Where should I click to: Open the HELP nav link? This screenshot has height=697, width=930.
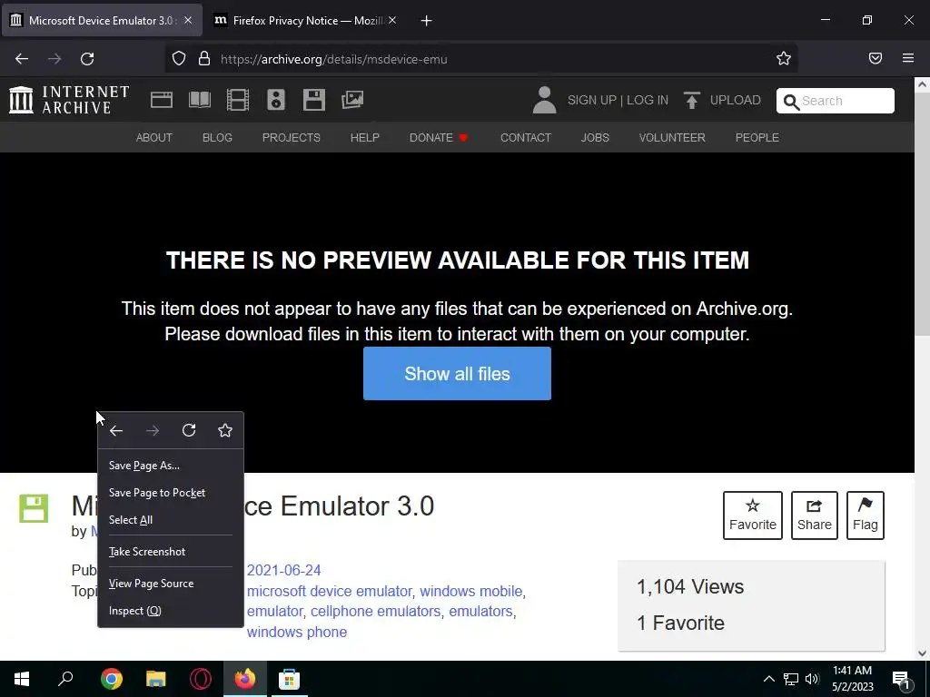[x=365, y=138]
